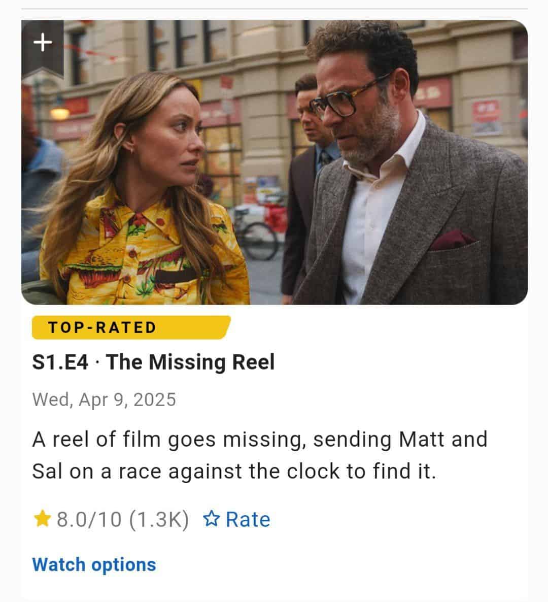This screenshot has width=548, height=602.
Task: Click the yellow TOP-RATED badge
Action: tap(131, 327)
